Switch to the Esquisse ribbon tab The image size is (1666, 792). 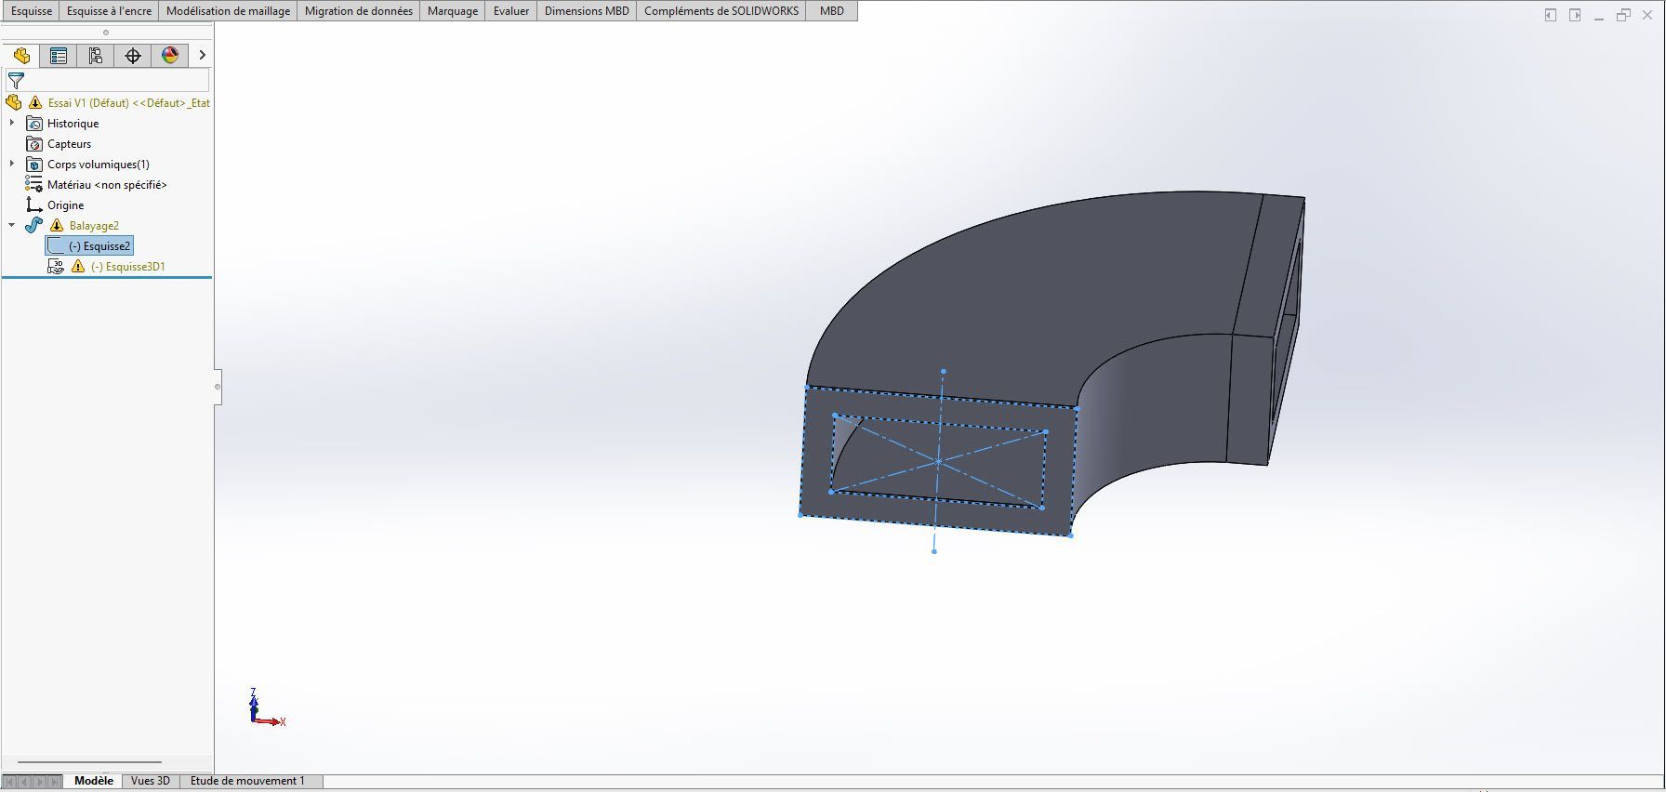click(x=32, y=11)
